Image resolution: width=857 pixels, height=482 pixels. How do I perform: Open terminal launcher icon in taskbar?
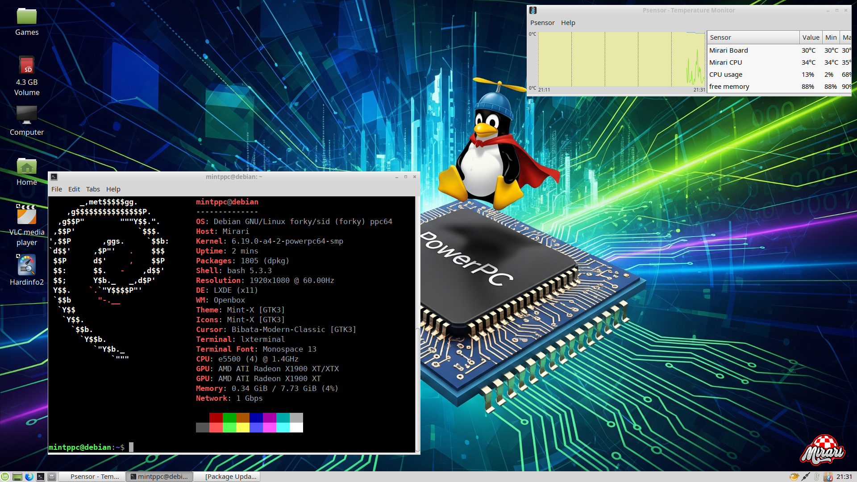[41, 477]
